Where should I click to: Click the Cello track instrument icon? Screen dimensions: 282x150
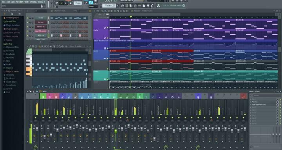tap(105, 28)
